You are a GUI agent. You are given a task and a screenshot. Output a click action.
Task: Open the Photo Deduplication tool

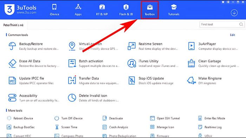119,136
